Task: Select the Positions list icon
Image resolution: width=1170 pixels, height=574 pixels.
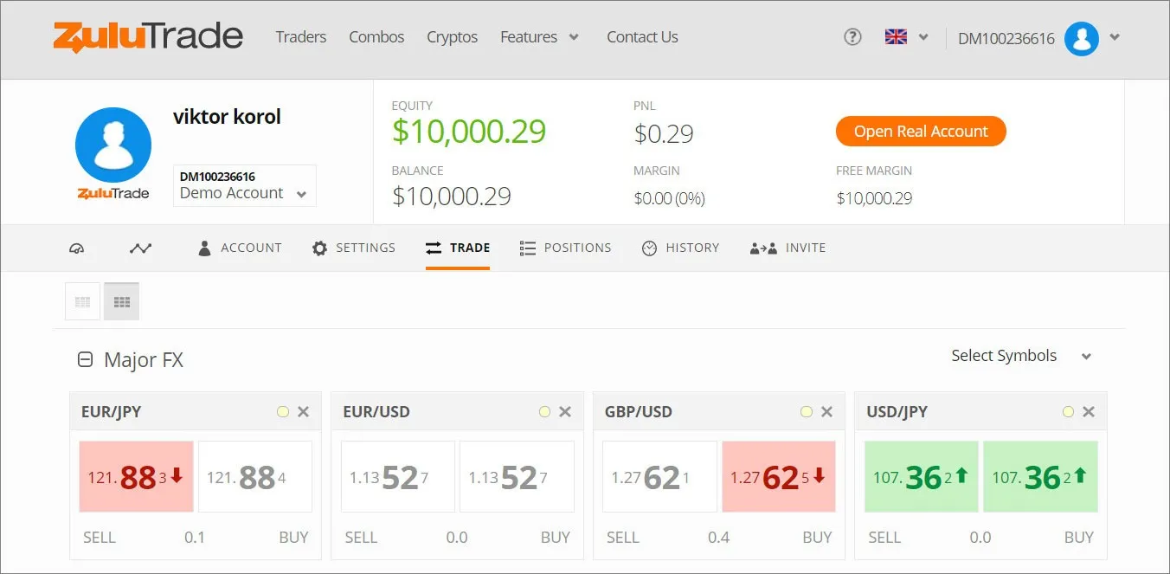Action: [527, 248]
